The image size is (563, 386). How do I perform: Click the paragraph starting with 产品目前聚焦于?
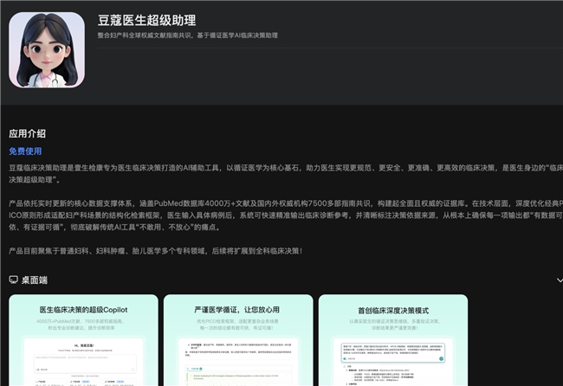coord(156,250)
